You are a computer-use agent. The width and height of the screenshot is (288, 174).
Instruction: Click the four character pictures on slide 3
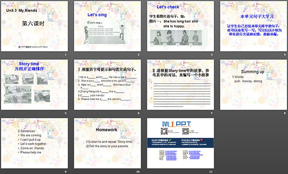click(x=176, y=38)
